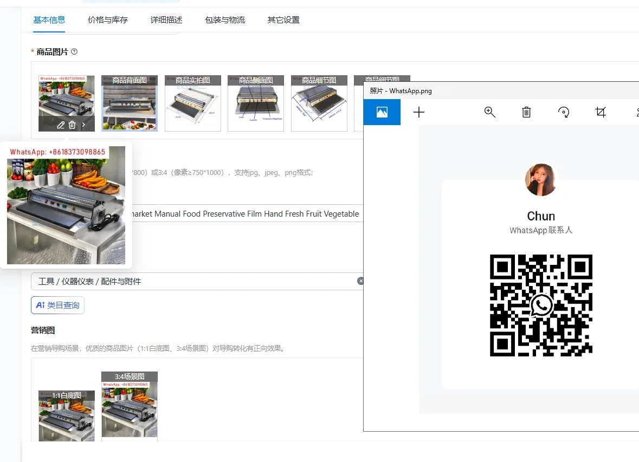Rotate the photo in the Photos toolbar
The width and height of the screenshot is (639, 462).
pyautogui.click(x=564, y=112)
